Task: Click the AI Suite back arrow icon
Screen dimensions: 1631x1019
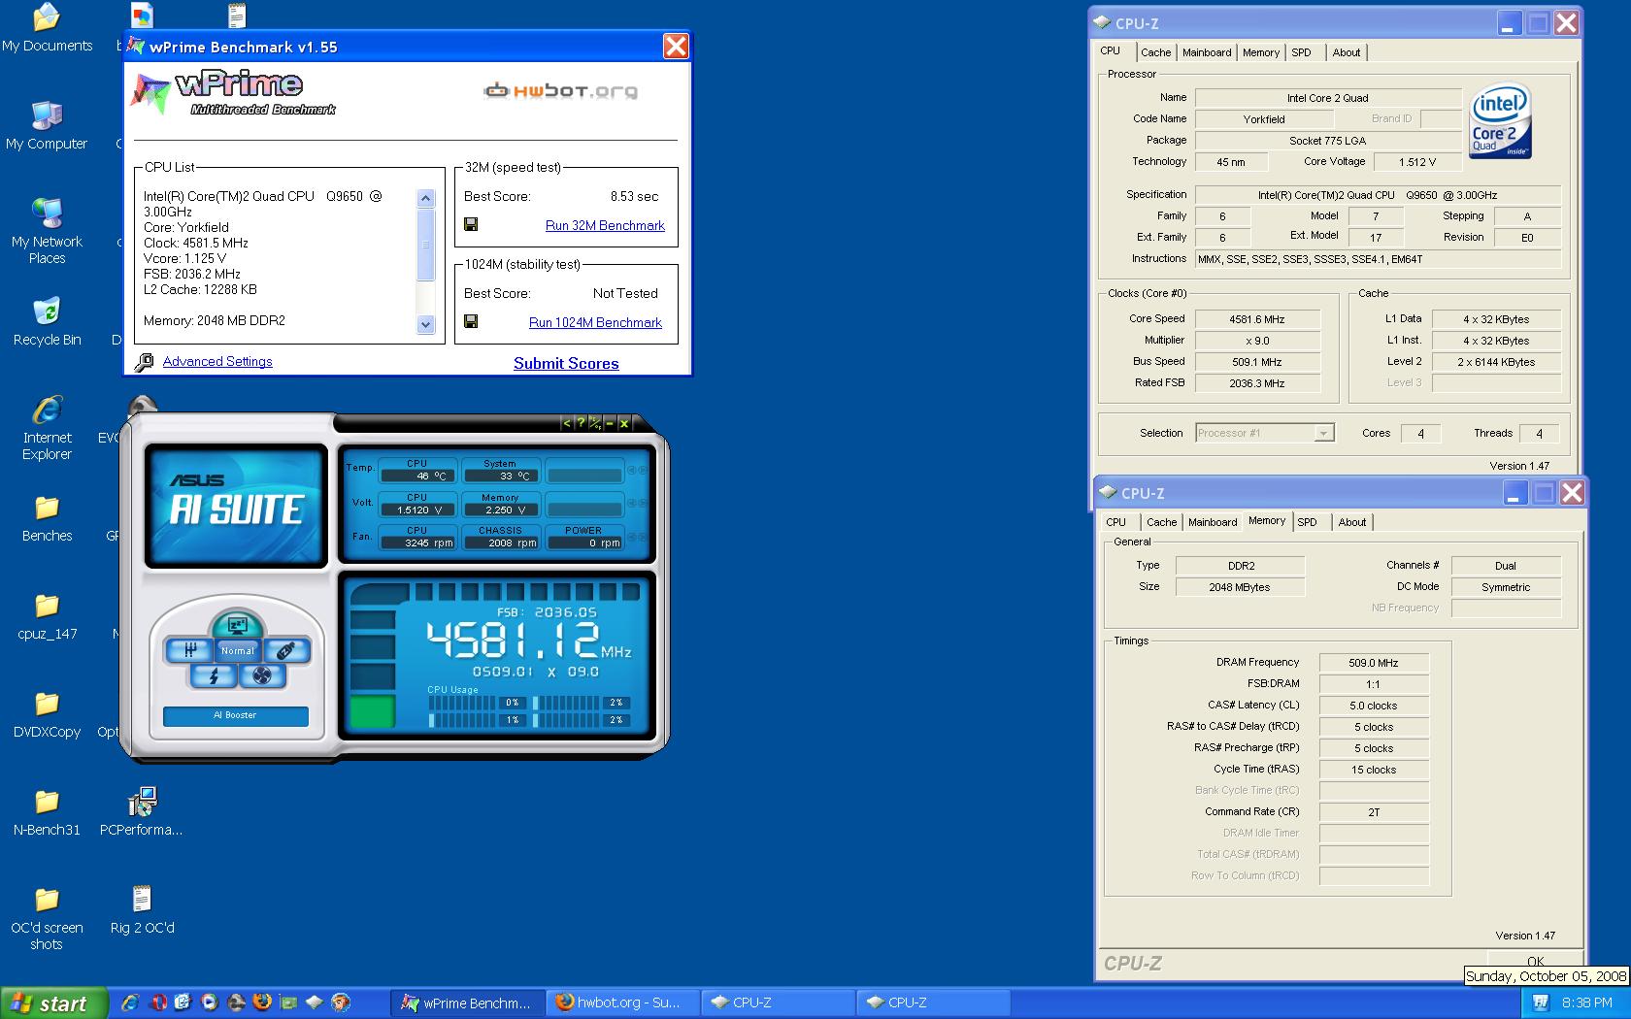Action: pos(567,423)
